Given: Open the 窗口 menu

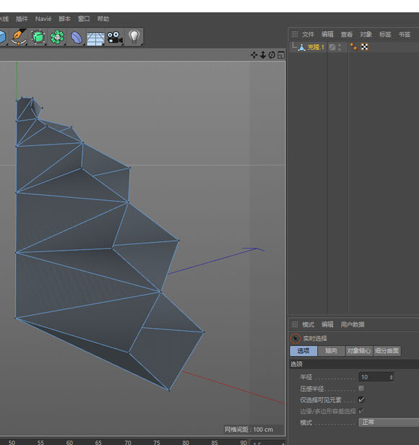Looking at the screenshot, I should [84, 19].
